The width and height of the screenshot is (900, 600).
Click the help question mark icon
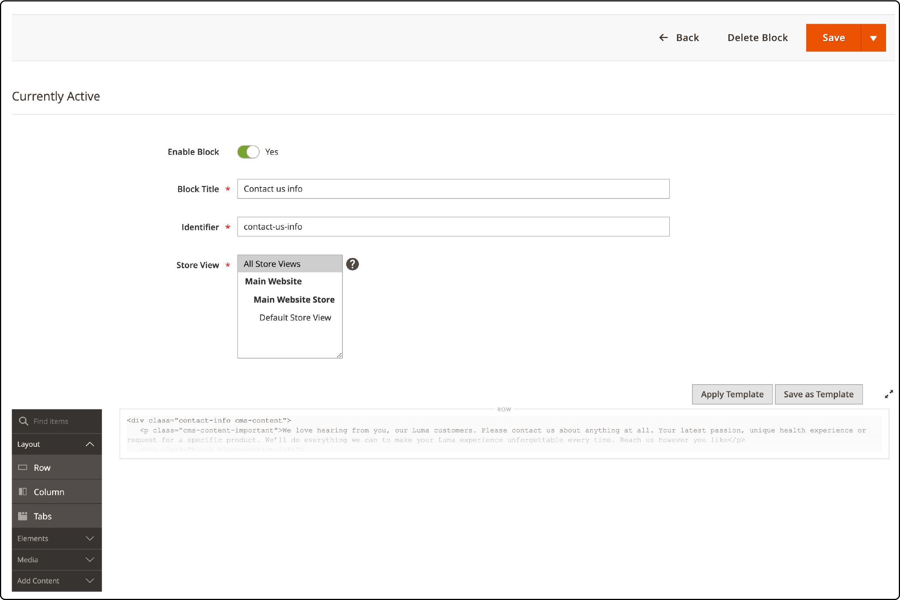[x=354, y=263]
